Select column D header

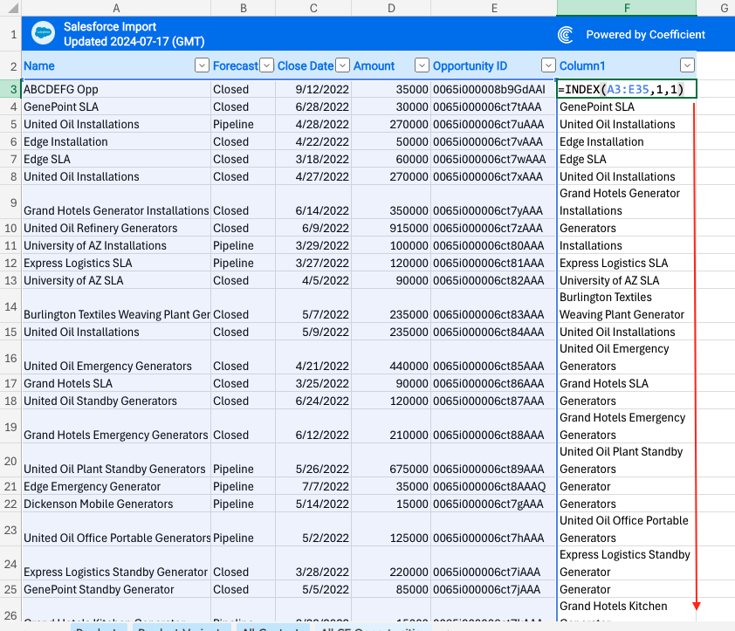pyautogui.click(x=391, y=8)
